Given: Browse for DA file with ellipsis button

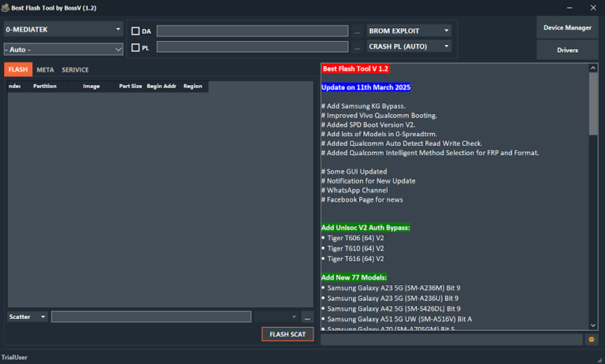Looking at the screenshot, I should click(357, 32).
